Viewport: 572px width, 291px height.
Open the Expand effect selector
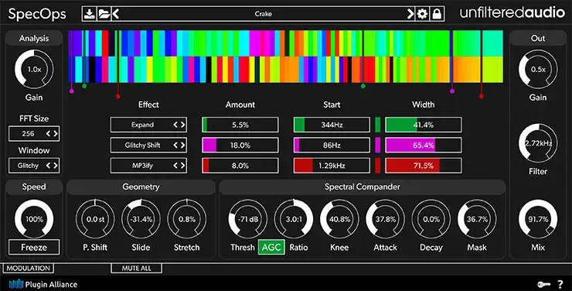point(148,125)
